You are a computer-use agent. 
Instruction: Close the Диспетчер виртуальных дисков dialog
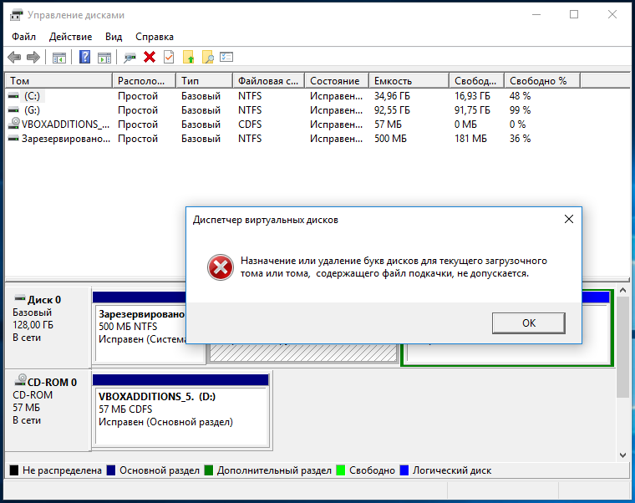pyautogui.click(x=569, y=219)
